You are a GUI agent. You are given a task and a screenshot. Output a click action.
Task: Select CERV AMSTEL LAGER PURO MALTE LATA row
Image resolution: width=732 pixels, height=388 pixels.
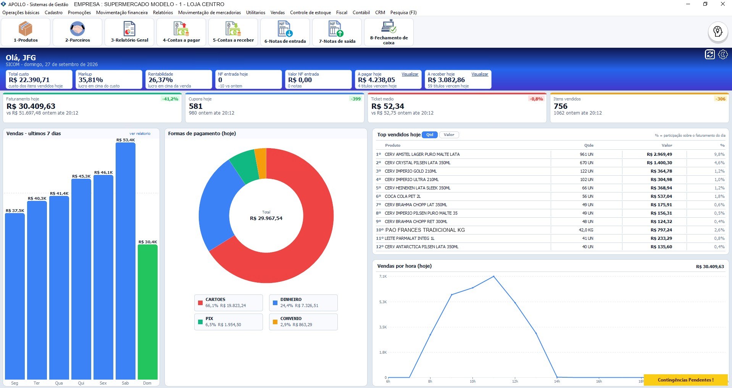[x=551, y=154]
